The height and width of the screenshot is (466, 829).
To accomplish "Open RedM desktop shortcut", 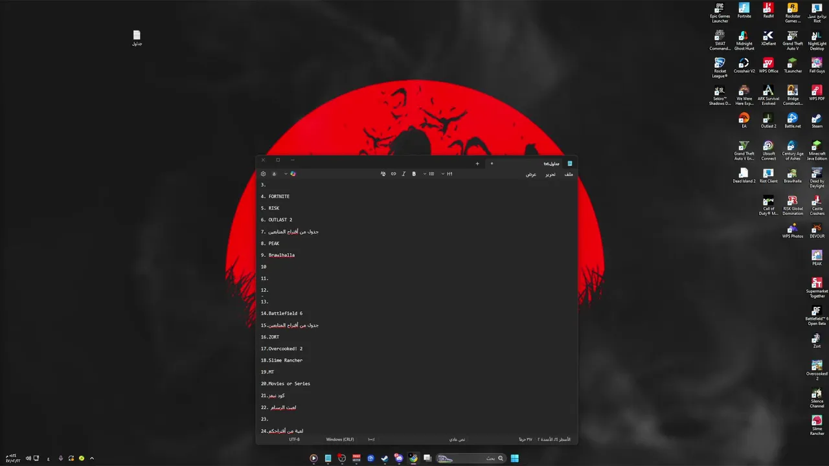I will [x=768, y=11].
